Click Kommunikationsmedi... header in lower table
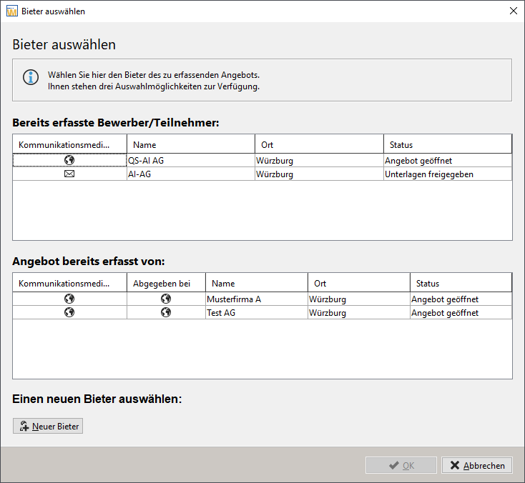This screenshot has width=525, height=483. [69, 283]
